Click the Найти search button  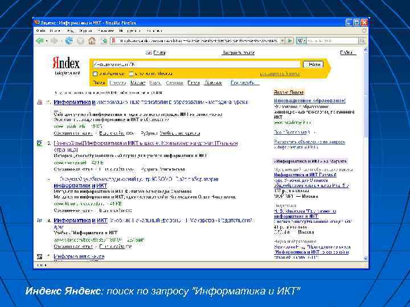click(313, 64)
